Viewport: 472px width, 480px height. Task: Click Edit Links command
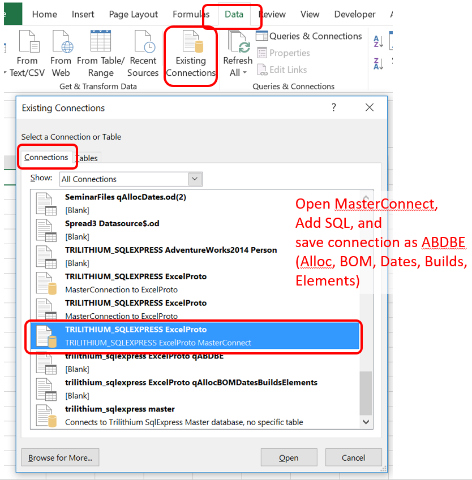[x=282, y=70]
